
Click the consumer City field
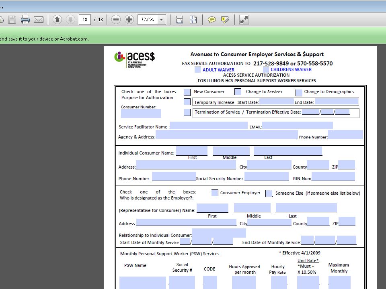tap(269, 165)
